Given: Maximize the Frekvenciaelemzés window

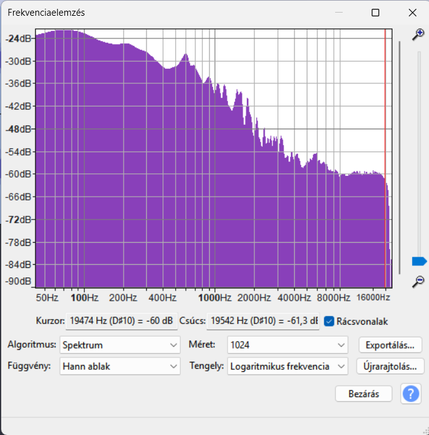Looking at the screenshot, I should click(x=375, y=13).
